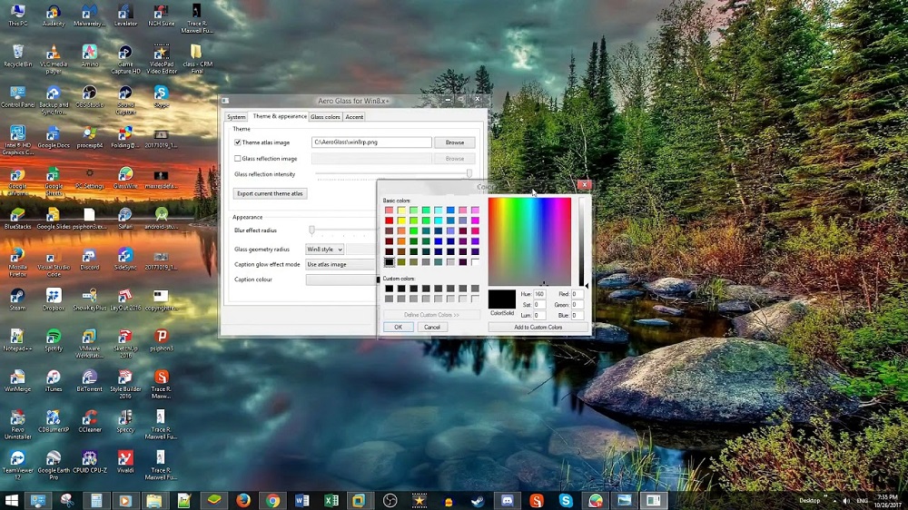
Task: Select the TeamViewer 12 desktop icon
Action: tap(17, 465)
